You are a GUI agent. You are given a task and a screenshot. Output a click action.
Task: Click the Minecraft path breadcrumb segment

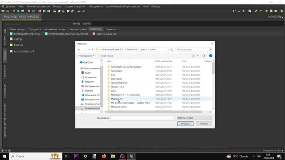[x=132, y=49]
